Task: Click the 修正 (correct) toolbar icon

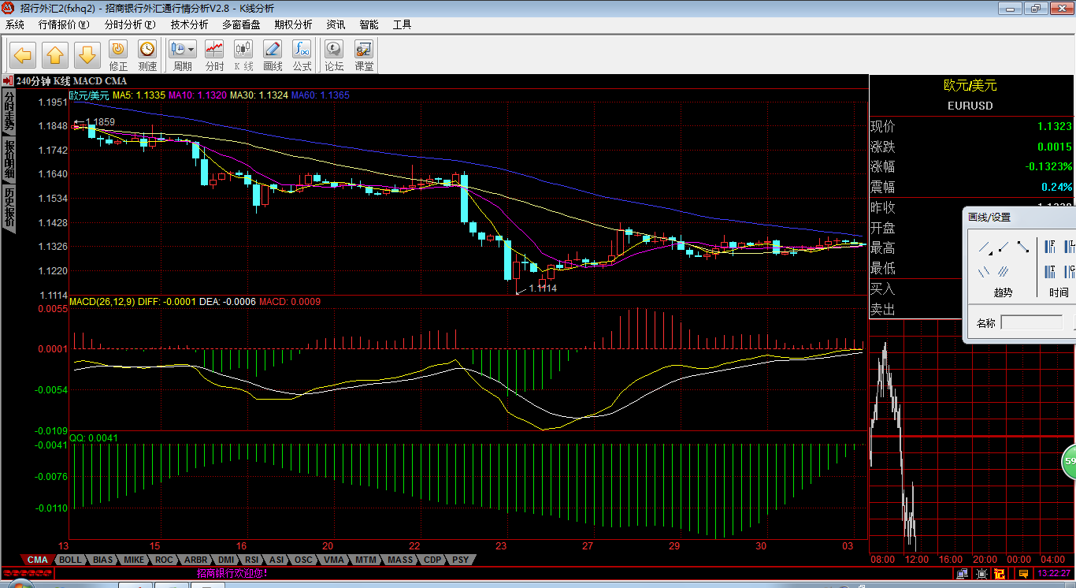Action: (118, 55)
